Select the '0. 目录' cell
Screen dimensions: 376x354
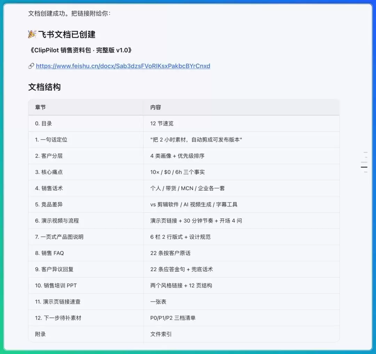[86, 124]
